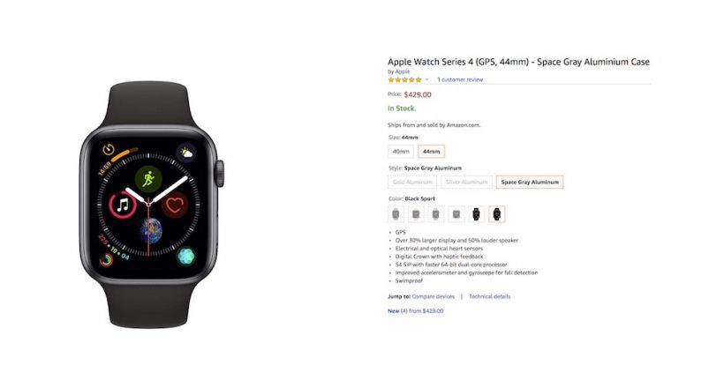This screenshot has height=388, width=724.
Task: Jump to Compare devices section
Action: click(x=434, y=296)
